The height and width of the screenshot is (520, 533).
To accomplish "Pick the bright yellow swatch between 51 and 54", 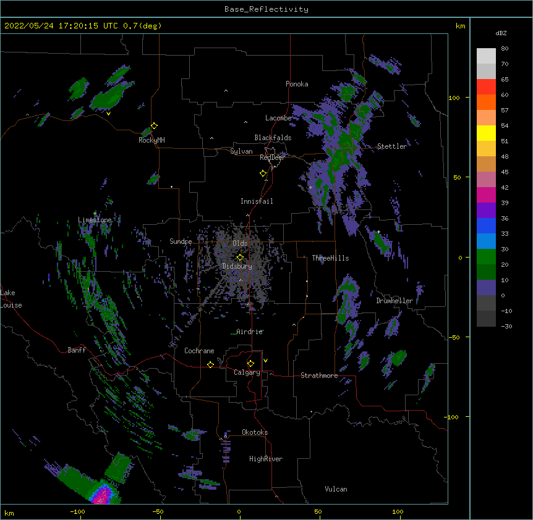I will click(x=486, y=133).
